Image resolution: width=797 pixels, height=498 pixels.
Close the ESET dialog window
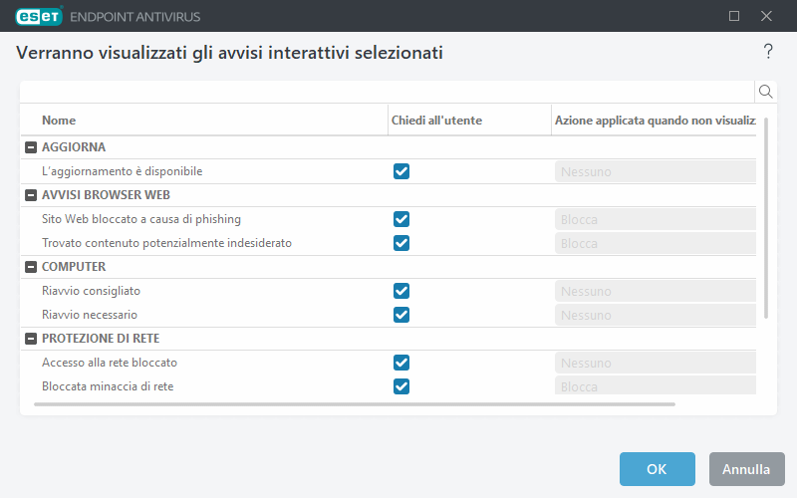766,16
